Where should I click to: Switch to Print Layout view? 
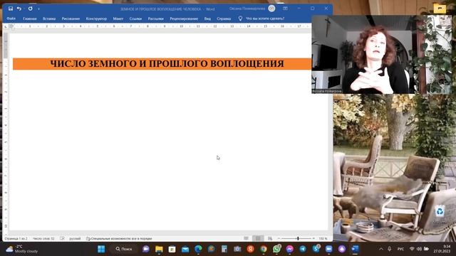point(258,239)
